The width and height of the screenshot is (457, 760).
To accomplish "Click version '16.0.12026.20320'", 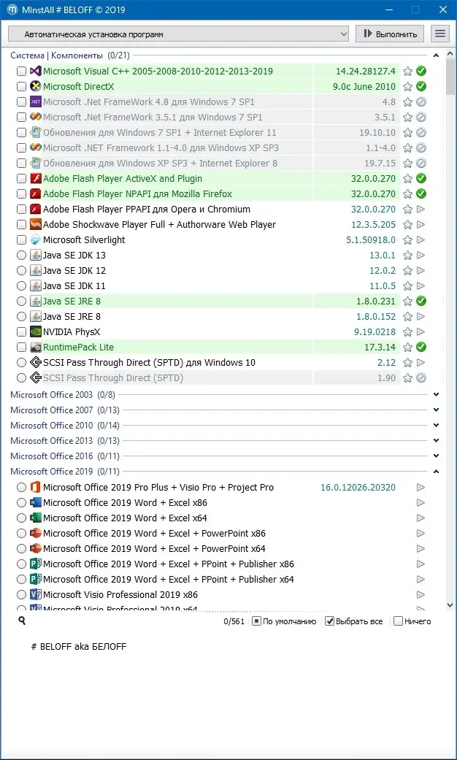I will click(358, 487).
